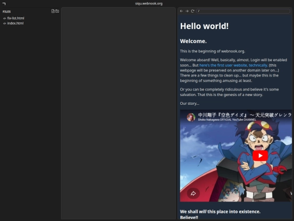Viewport: 294px width, 221px height.
Task: Open the first user website link
Action: 234,65
